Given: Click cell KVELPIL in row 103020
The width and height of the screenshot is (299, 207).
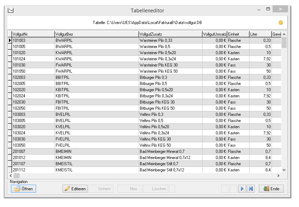Looking at the screenshot, I should point(97,127).
